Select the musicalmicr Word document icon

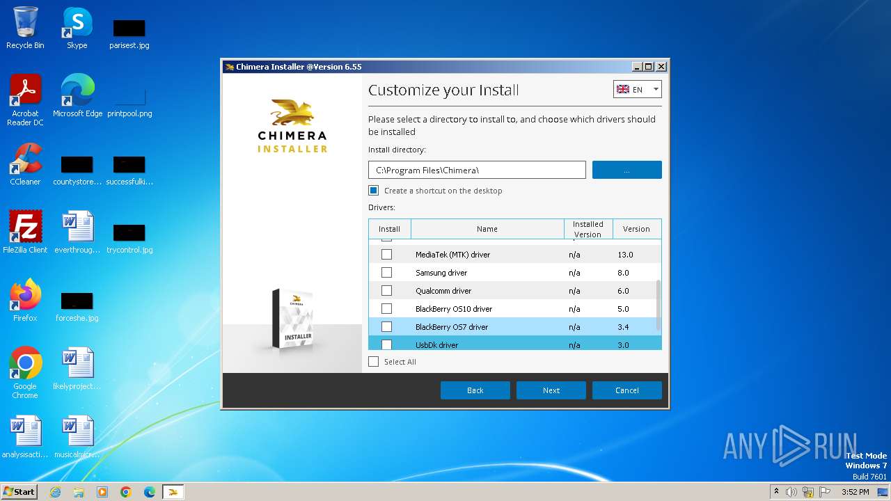tap(77, 437)
